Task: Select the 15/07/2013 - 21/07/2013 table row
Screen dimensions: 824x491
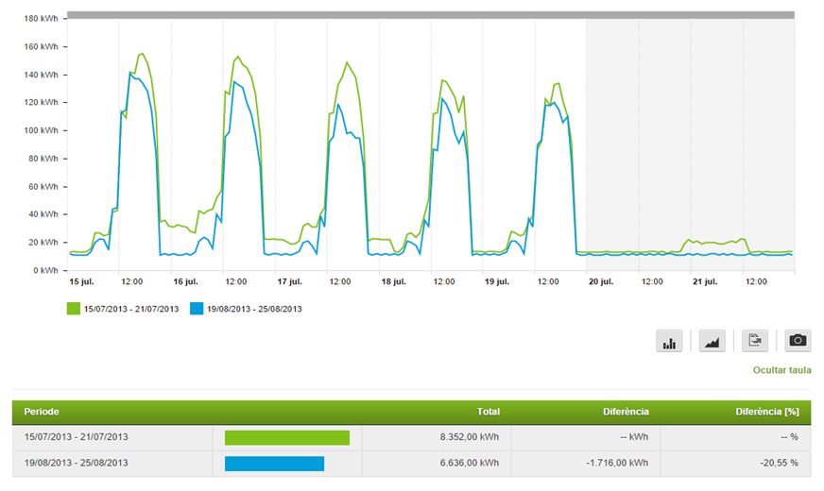Action: pos(77,437)
